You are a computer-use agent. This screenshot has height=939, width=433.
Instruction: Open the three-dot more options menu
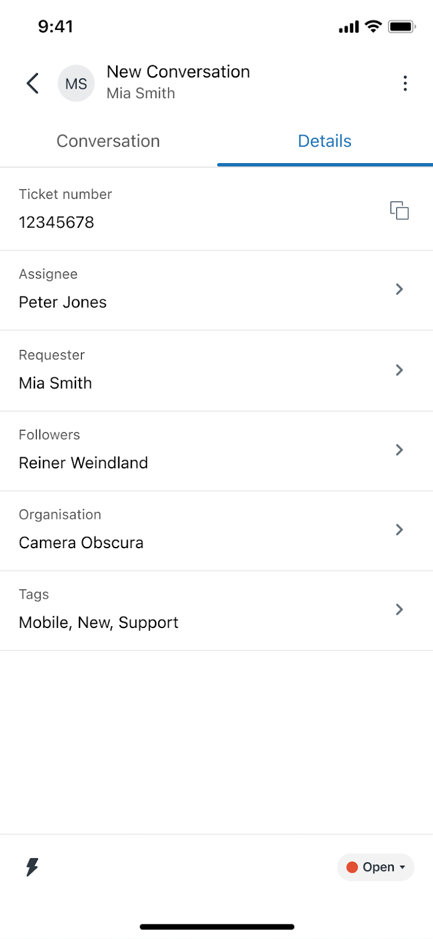click(405, 83)
